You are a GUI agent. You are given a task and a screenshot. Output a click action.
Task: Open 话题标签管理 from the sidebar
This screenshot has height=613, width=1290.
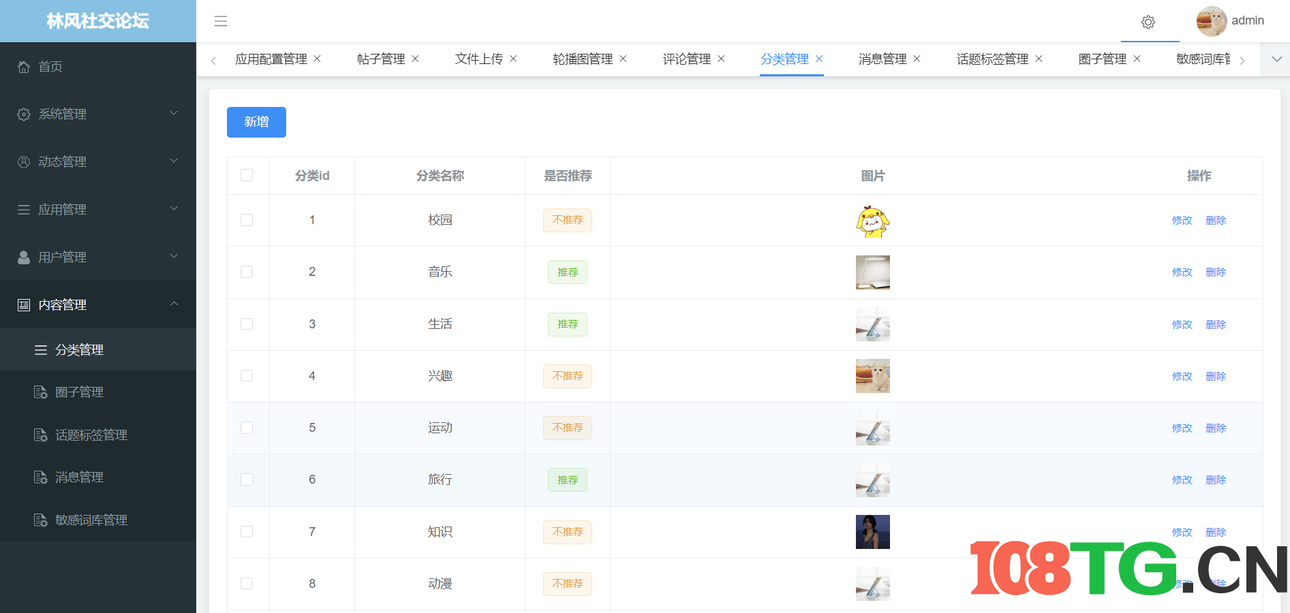[92, 435]
